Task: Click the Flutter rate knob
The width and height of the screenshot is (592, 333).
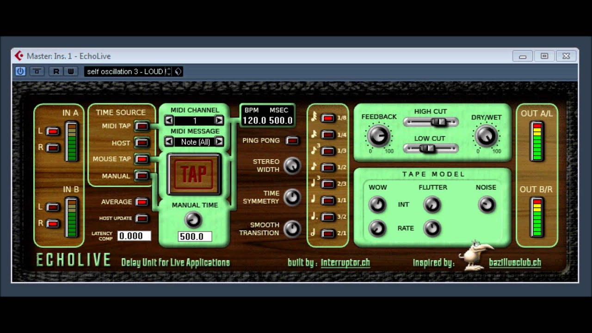Action: tap(432, 228)
